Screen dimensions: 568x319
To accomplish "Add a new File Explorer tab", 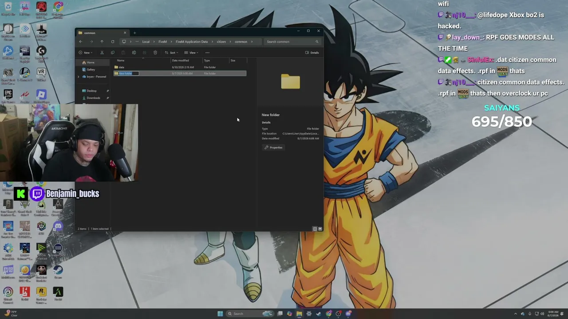I will [135, 33].
